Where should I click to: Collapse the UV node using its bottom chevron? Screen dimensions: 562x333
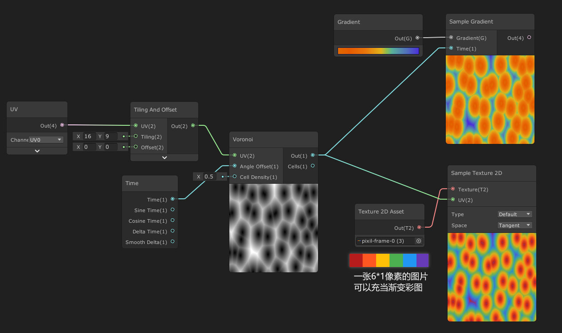tap(37, 151)
